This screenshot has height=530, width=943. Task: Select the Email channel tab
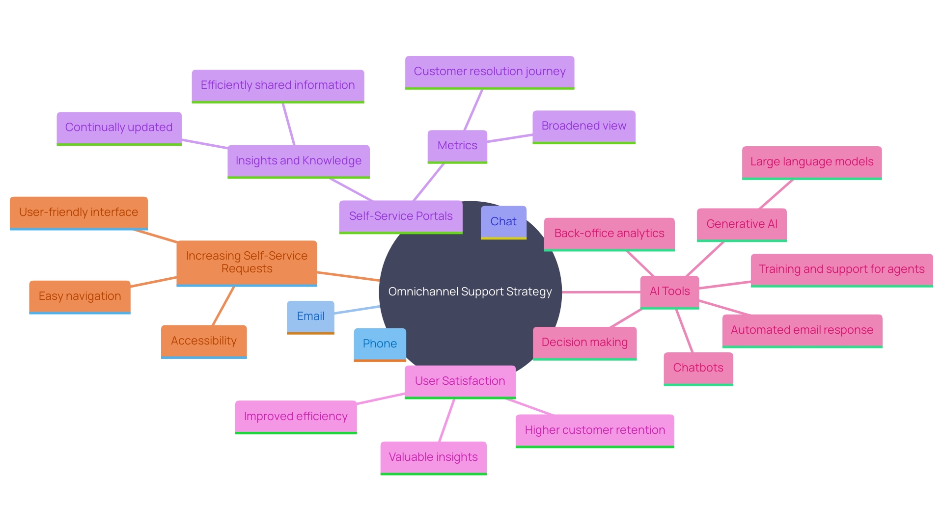pos(309,316)
